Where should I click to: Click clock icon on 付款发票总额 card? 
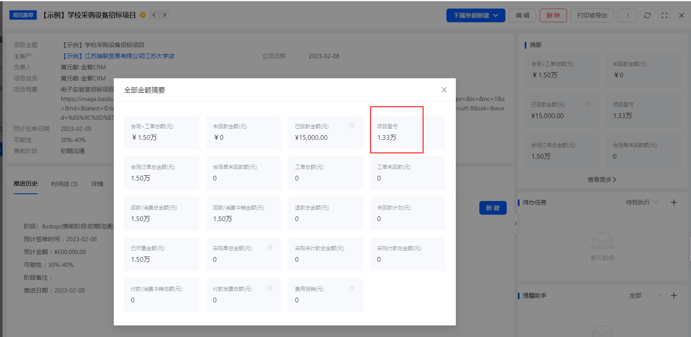269,288
